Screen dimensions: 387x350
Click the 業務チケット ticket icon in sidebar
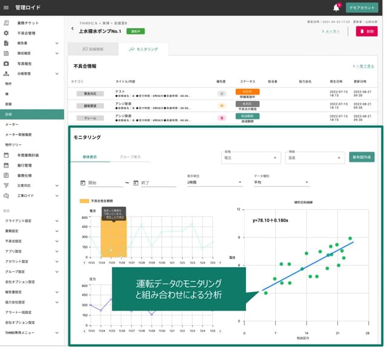tap(6, 23)
